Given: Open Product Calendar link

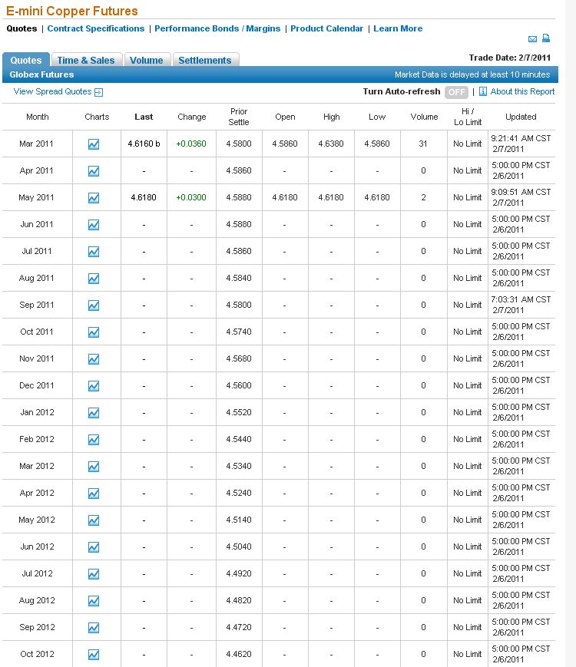Looking at the screenshot, I should point(326,28).
